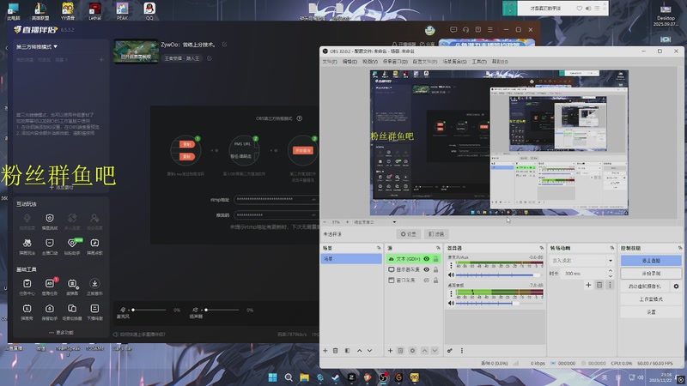The image size is (687, 386).
Task: Move the selected scene down
Action: coord(370,351)
